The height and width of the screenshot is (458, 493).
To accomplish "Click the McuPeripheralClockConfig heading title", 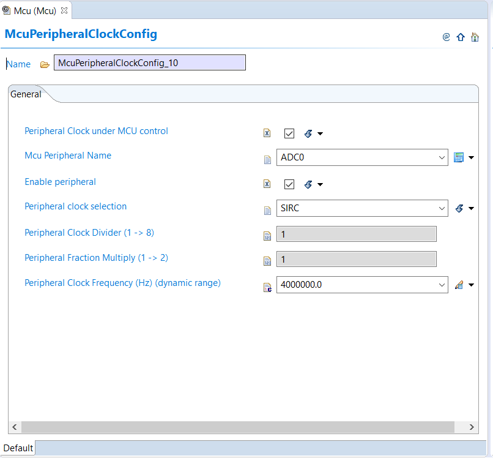I will (81, 34).
